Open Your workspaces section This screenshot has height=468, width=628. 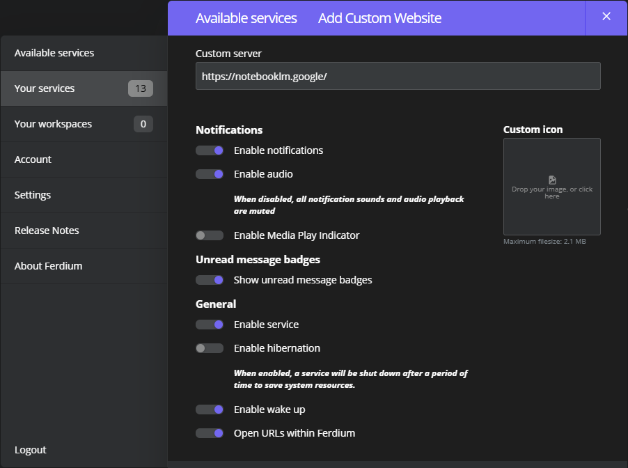(53, 124)
